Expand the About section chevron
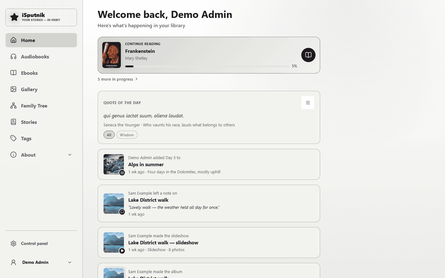The width and height of the screenshot is (445, 278). (70, 155)
